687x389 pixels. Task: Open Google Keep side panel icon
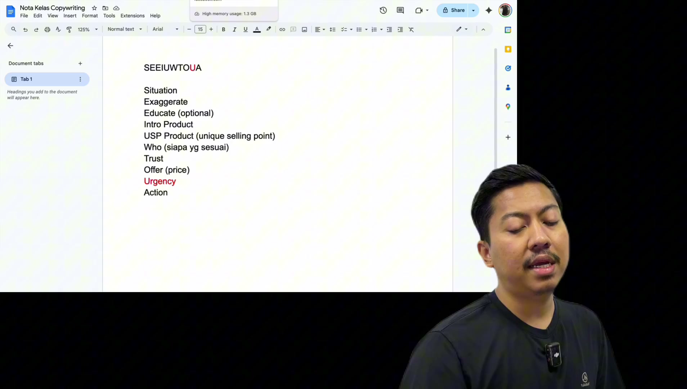tap(508, 49)
